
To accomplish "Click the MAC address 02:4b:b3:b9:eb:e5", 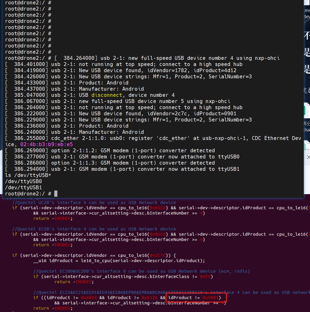I will pos(47,144).
